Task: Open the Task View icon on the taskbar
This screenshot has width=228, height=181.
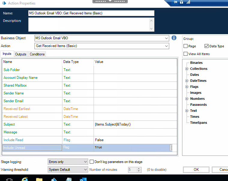Action: click(x=9, y=180)
